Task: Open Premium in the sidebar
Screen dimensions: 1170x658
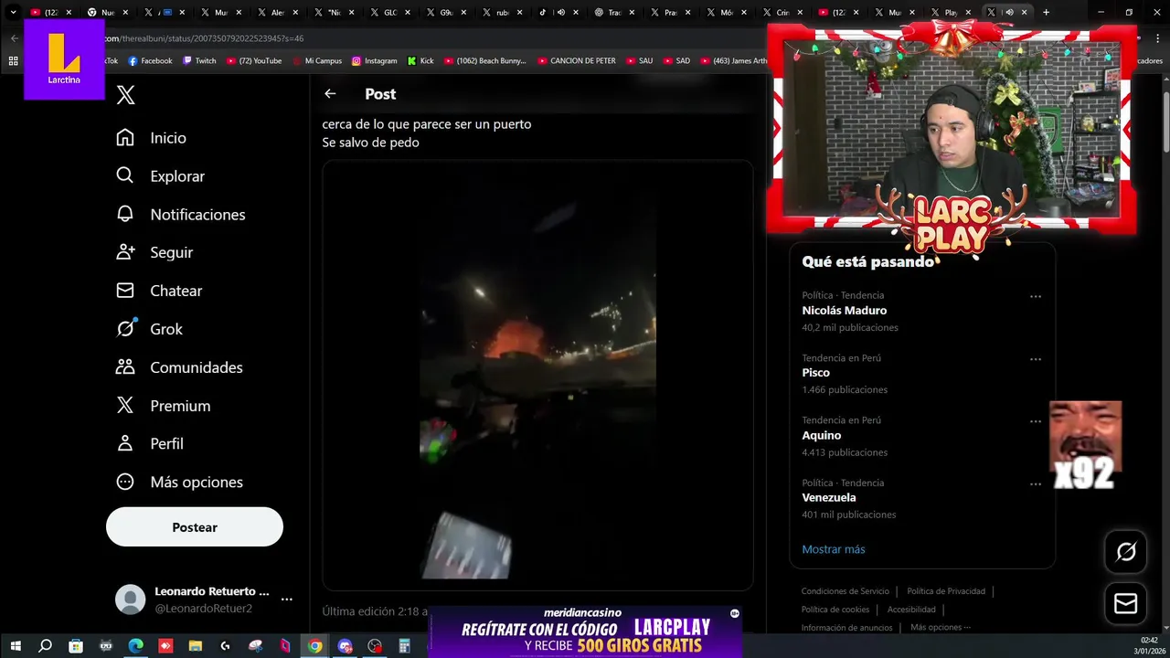Action: pyautogui.click(x=163, y=406)
